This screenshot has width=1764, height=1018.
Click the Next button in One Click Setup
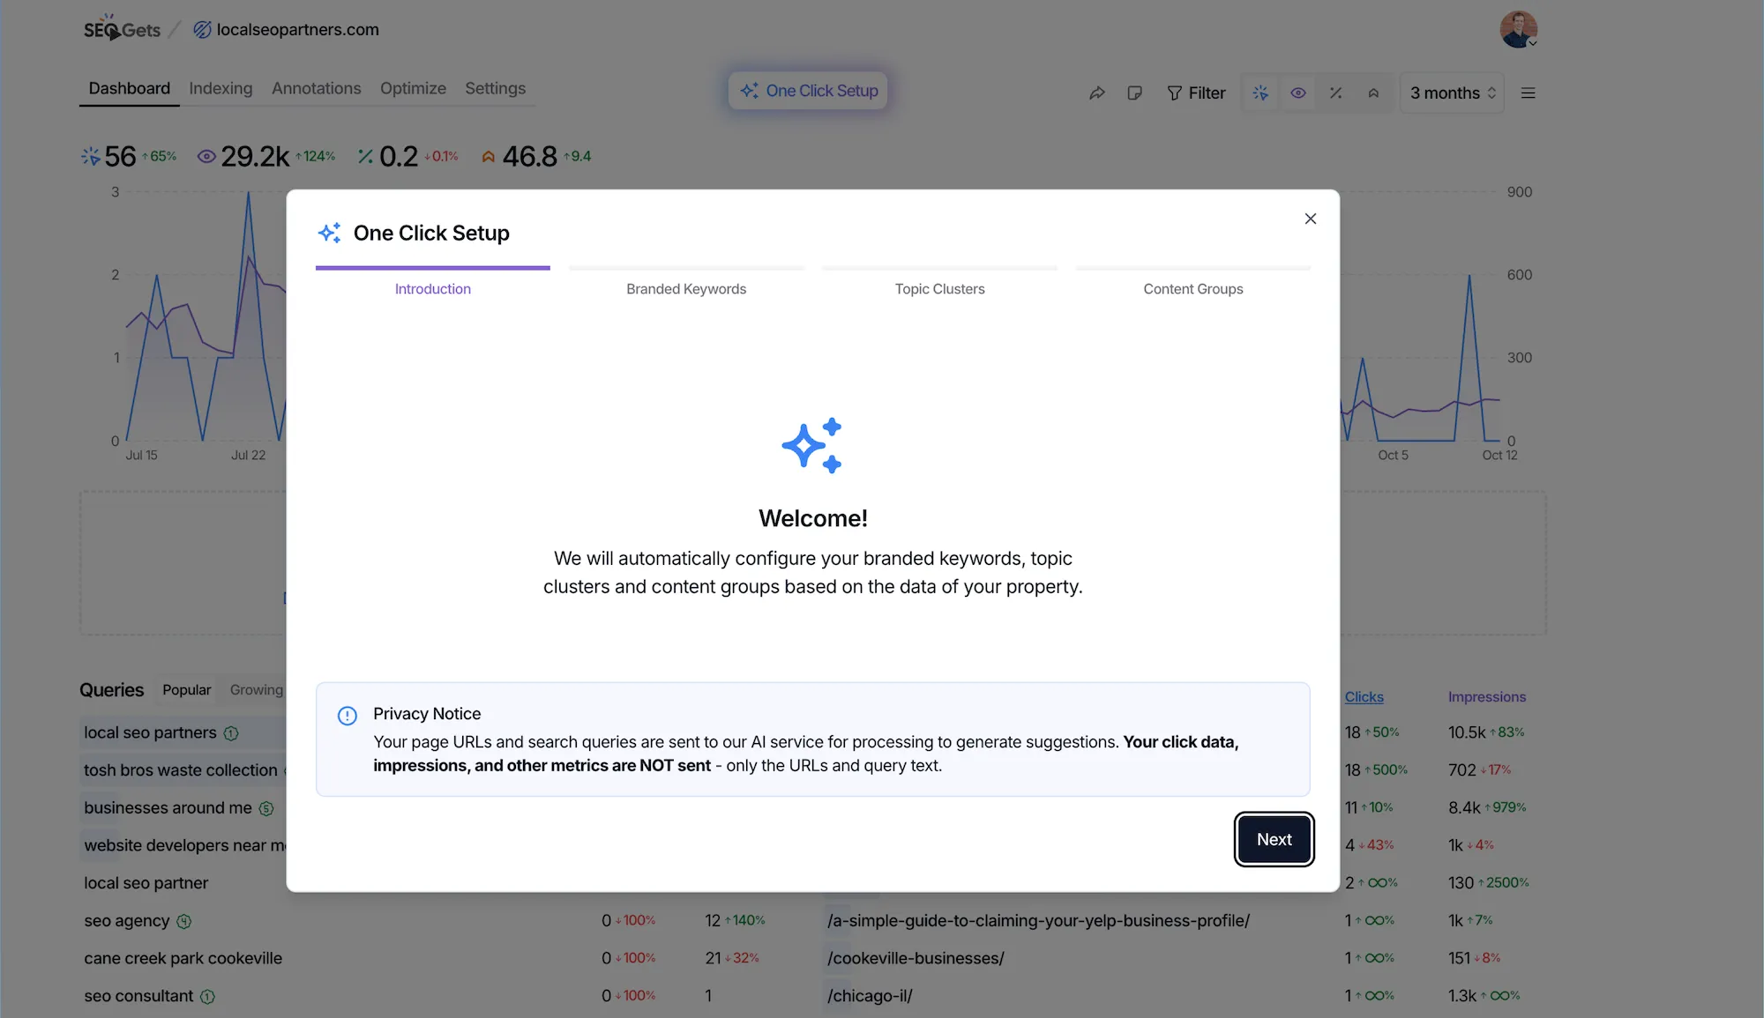click(1274, 839)
